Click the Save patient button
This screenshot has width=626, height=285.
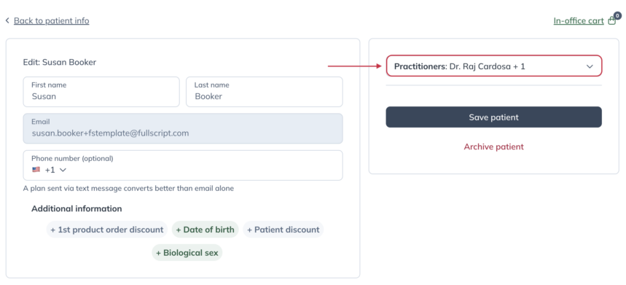(494, 117)
